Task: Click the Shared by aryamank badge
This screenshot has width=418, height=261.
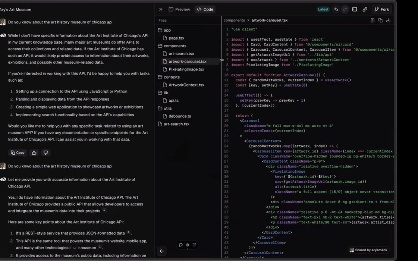Action: click(x=369, y=250)
